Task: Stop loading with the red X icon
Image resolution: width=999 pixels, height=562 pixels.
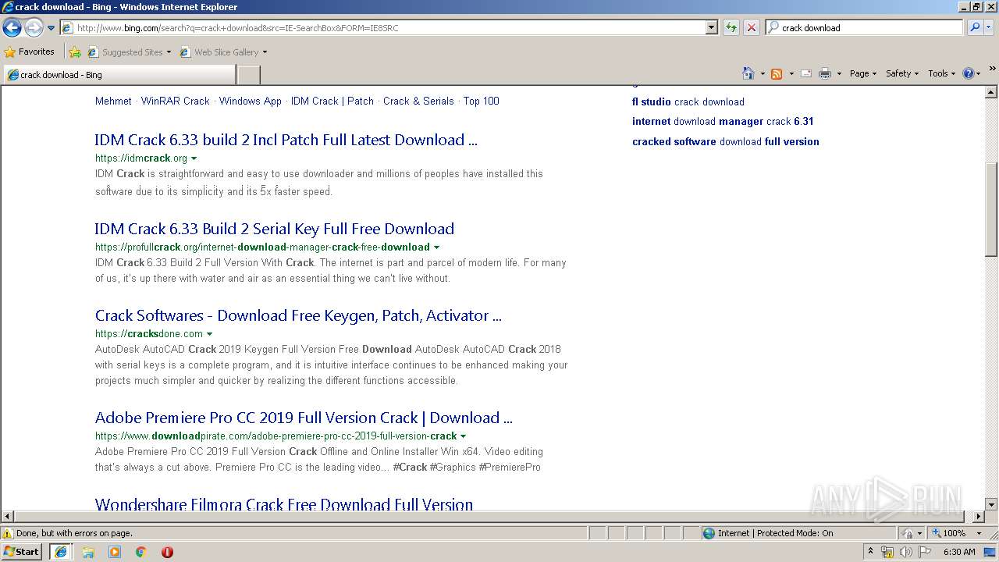Action: click(x=751, y=27)
